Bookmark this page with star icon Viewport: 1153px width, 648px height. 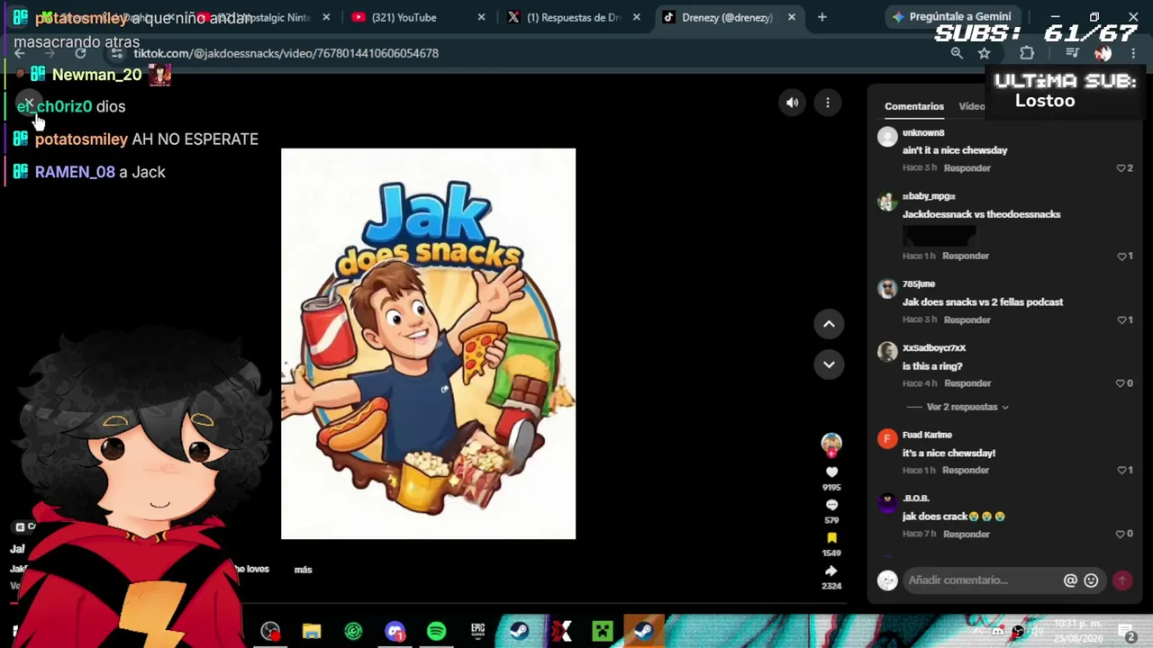(985, 53)
